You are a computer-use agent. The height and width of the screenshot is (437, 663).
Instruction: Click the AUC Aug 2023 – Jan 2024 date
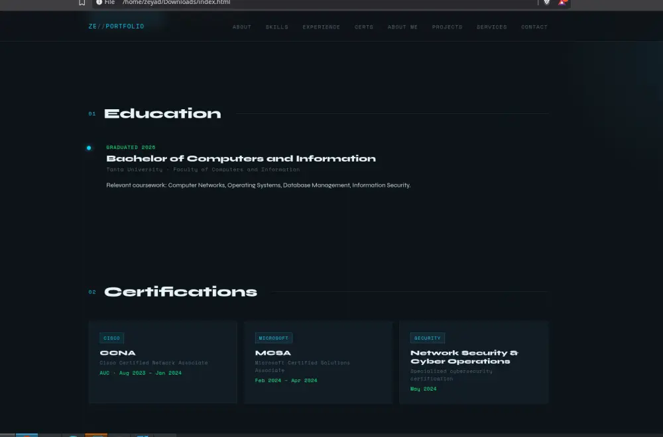(141, 373)
